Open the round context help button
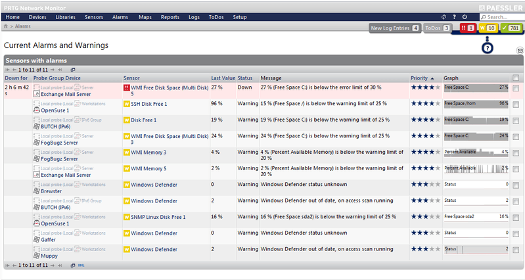Image resolution: width=525 pixels, height=280 pixels. click(x=488, y=48)
